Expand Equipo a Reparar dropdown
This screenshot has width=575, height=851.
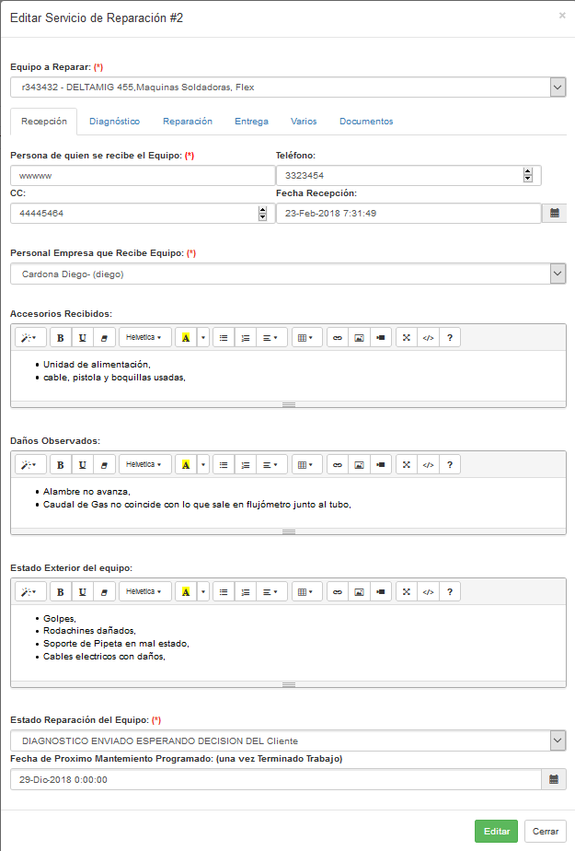pos(557,87)
